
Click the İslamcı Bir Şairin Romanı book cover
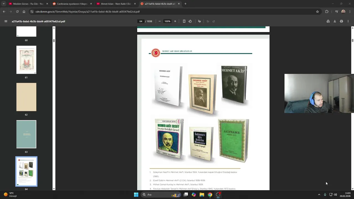coord(201,143)
